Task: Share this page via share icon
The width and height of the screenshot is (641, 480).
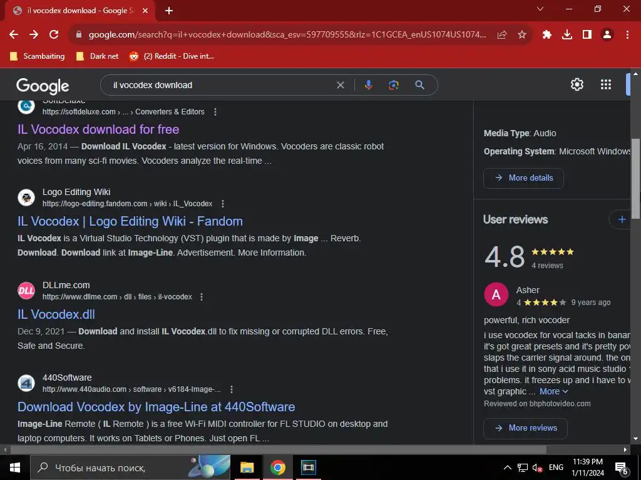Action: (502, 35)
